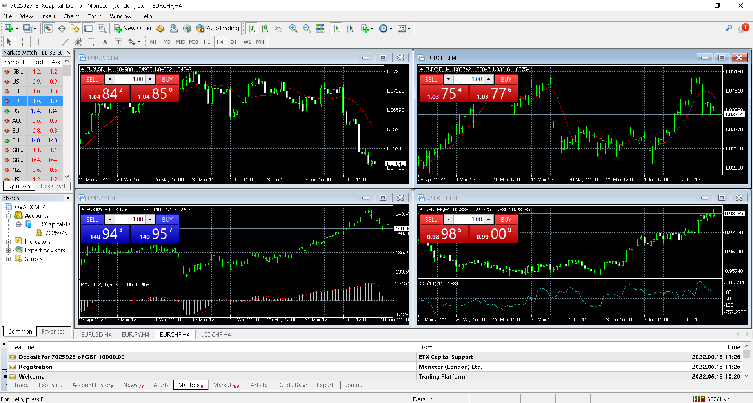Screen dimensions: 753x403
Task: Open the Indicators list toolbar icon
Action: (365, 28)
